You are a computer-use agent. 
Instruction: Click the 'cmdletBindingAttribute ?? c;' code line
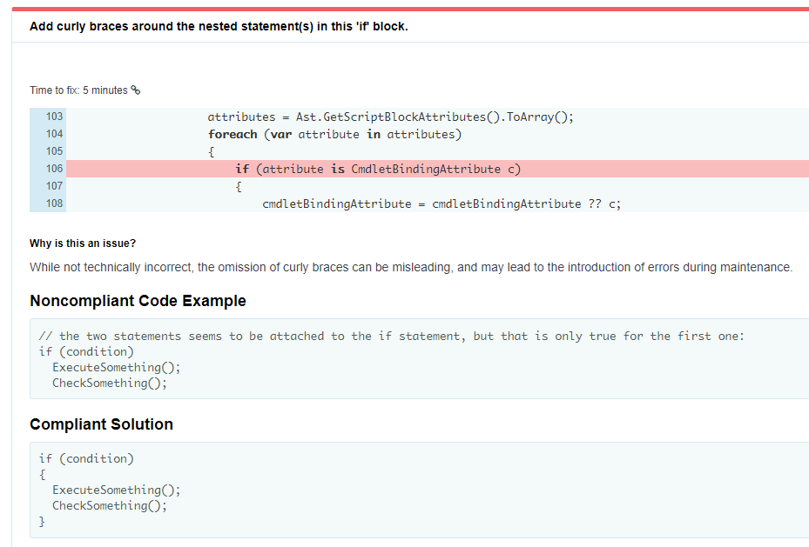[x=442, y=204]
